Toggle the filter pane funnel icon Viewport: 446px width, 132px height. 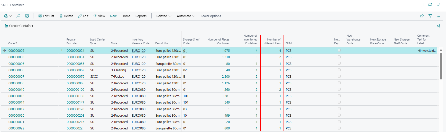click(430, 16)
